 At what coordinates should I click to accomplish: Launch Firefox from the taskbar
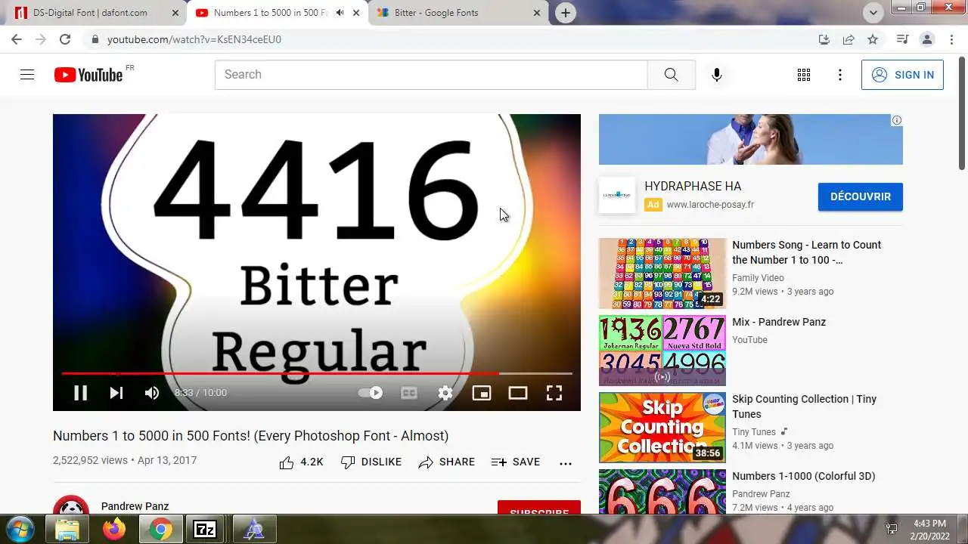(114, 530)
